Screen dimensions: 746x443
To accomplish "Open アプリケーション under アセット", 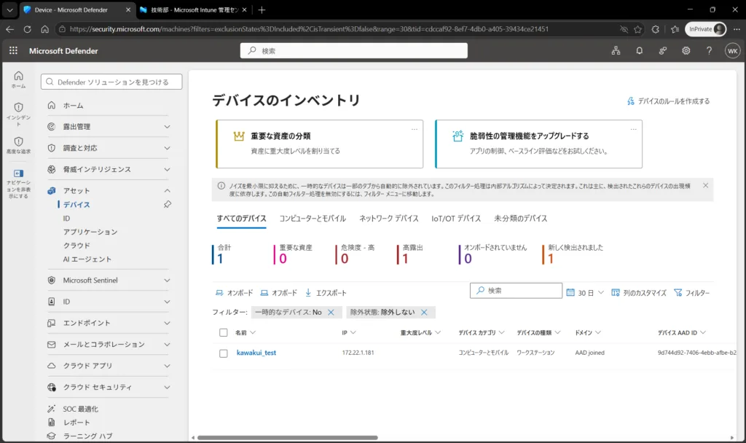I will tap(90, 232).
